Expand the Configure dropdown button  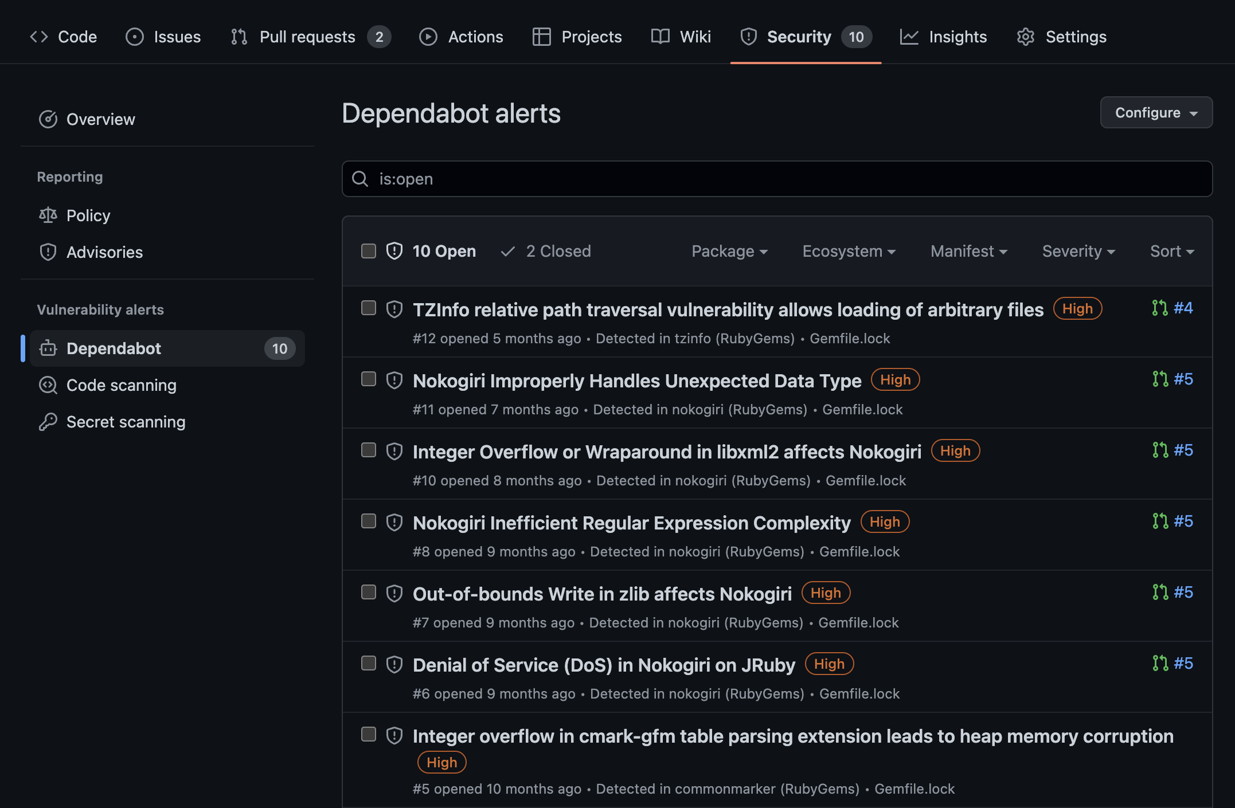(1156, 112)
